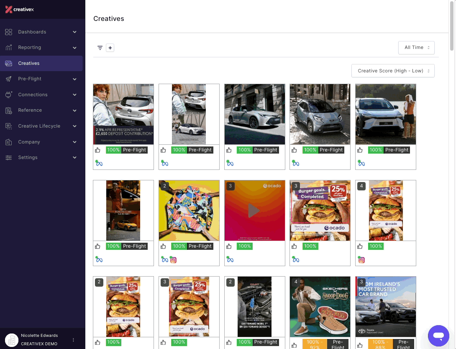Click the page vertical scrollbar
This screenshot has width=456, height=349.
point(452,26)
